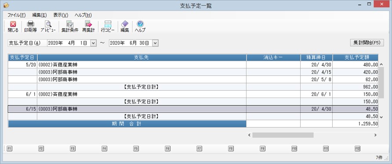Image resolution: width=392 pixels, height=164 pixels.
Task: Click horizontal scrollbar left arrow
Action: 249,135
